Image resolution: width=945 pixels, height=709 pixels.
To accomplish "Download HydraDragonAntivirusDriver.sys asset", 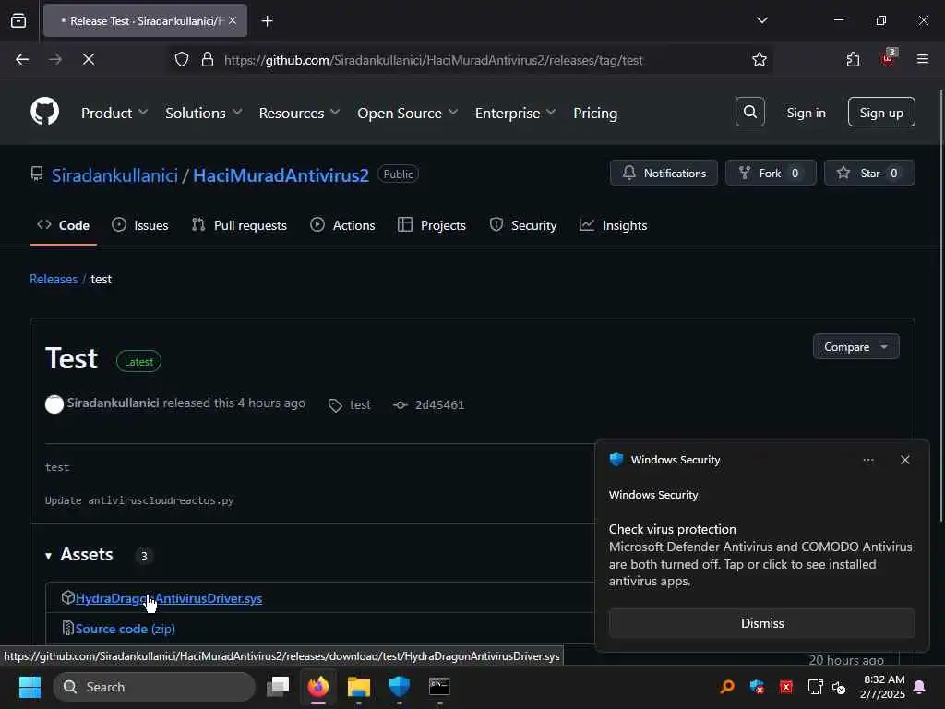I will 169,598.
